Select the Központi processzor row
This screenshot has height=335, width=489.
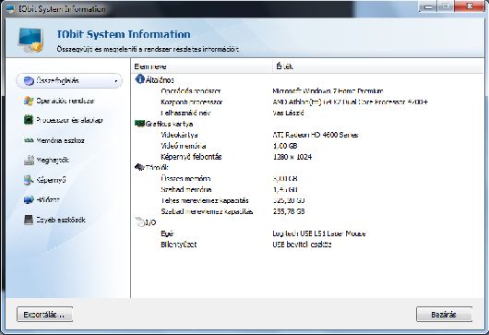[307, 102]
